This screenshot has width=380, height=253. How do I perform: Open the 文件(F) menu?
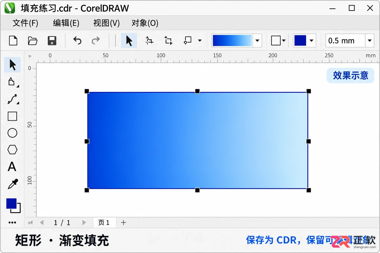25,23
